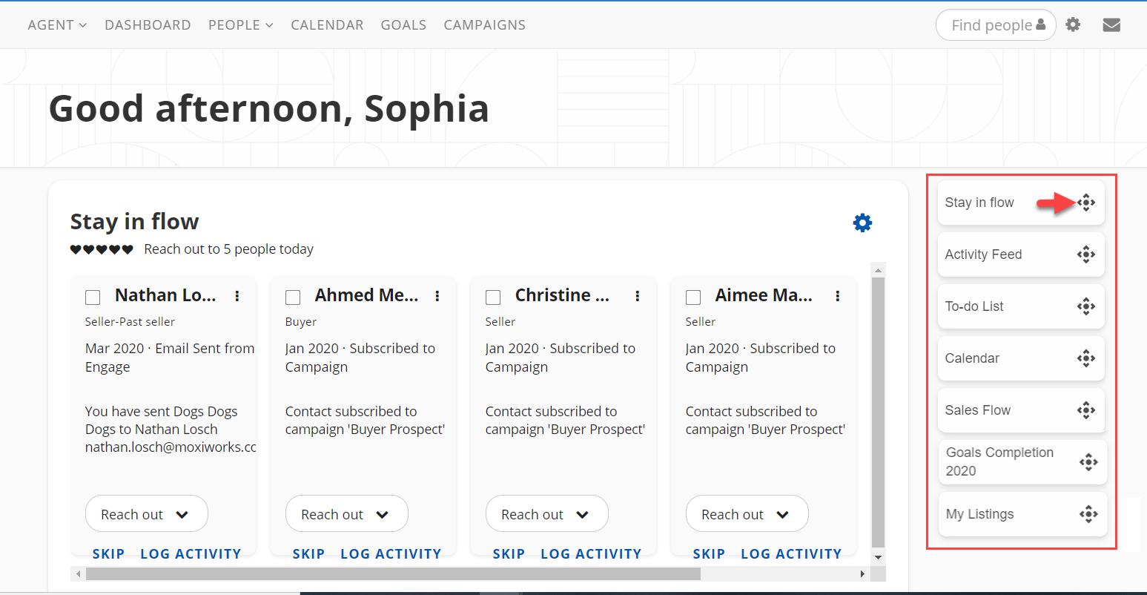Expand the AGENT dropdown menu

(x=57, y=25)
